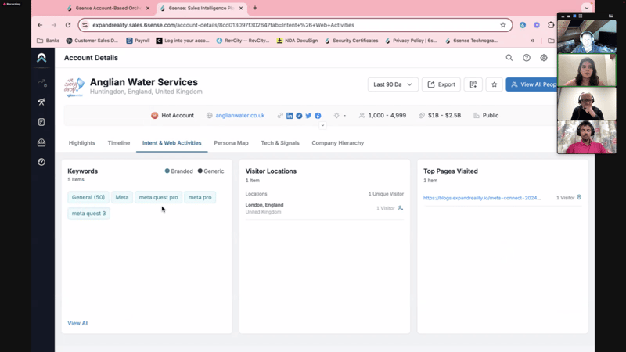Image resolution: width=626 pixels, height=352 pixels.
Task: Select the General (50) keyword chip
Action: [x=88, y=197]
